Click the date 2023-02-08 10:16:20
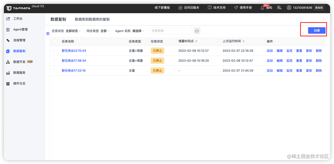334x164 pixels. [193, 60]
